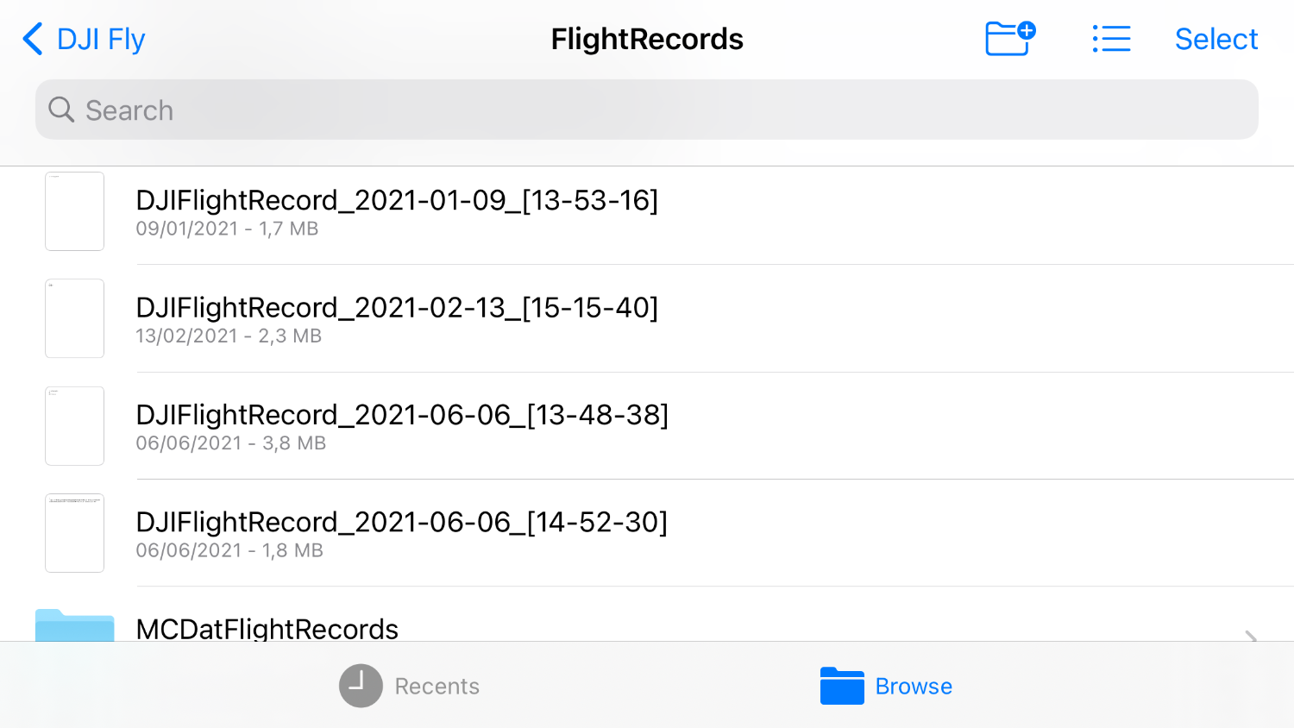The image size is (1294, 728).
Task: Go back to DJI Fly
Action: 84,39
